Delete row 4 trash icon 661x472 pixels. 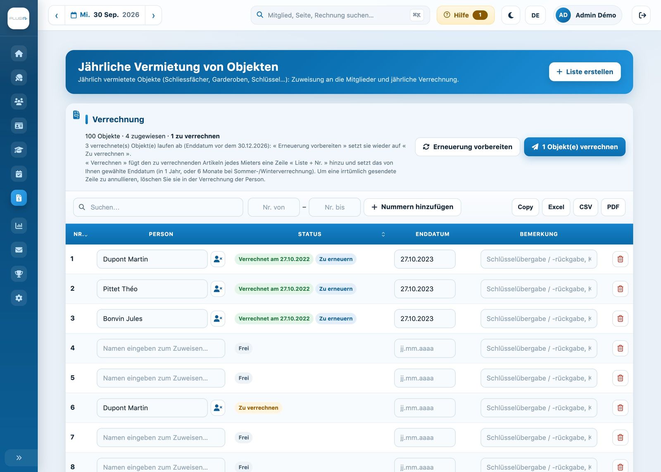(x=620, y=349)
